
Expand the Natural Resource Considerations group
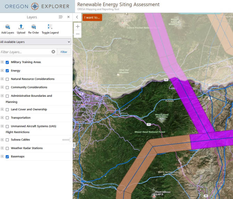[x=2, y=79]
